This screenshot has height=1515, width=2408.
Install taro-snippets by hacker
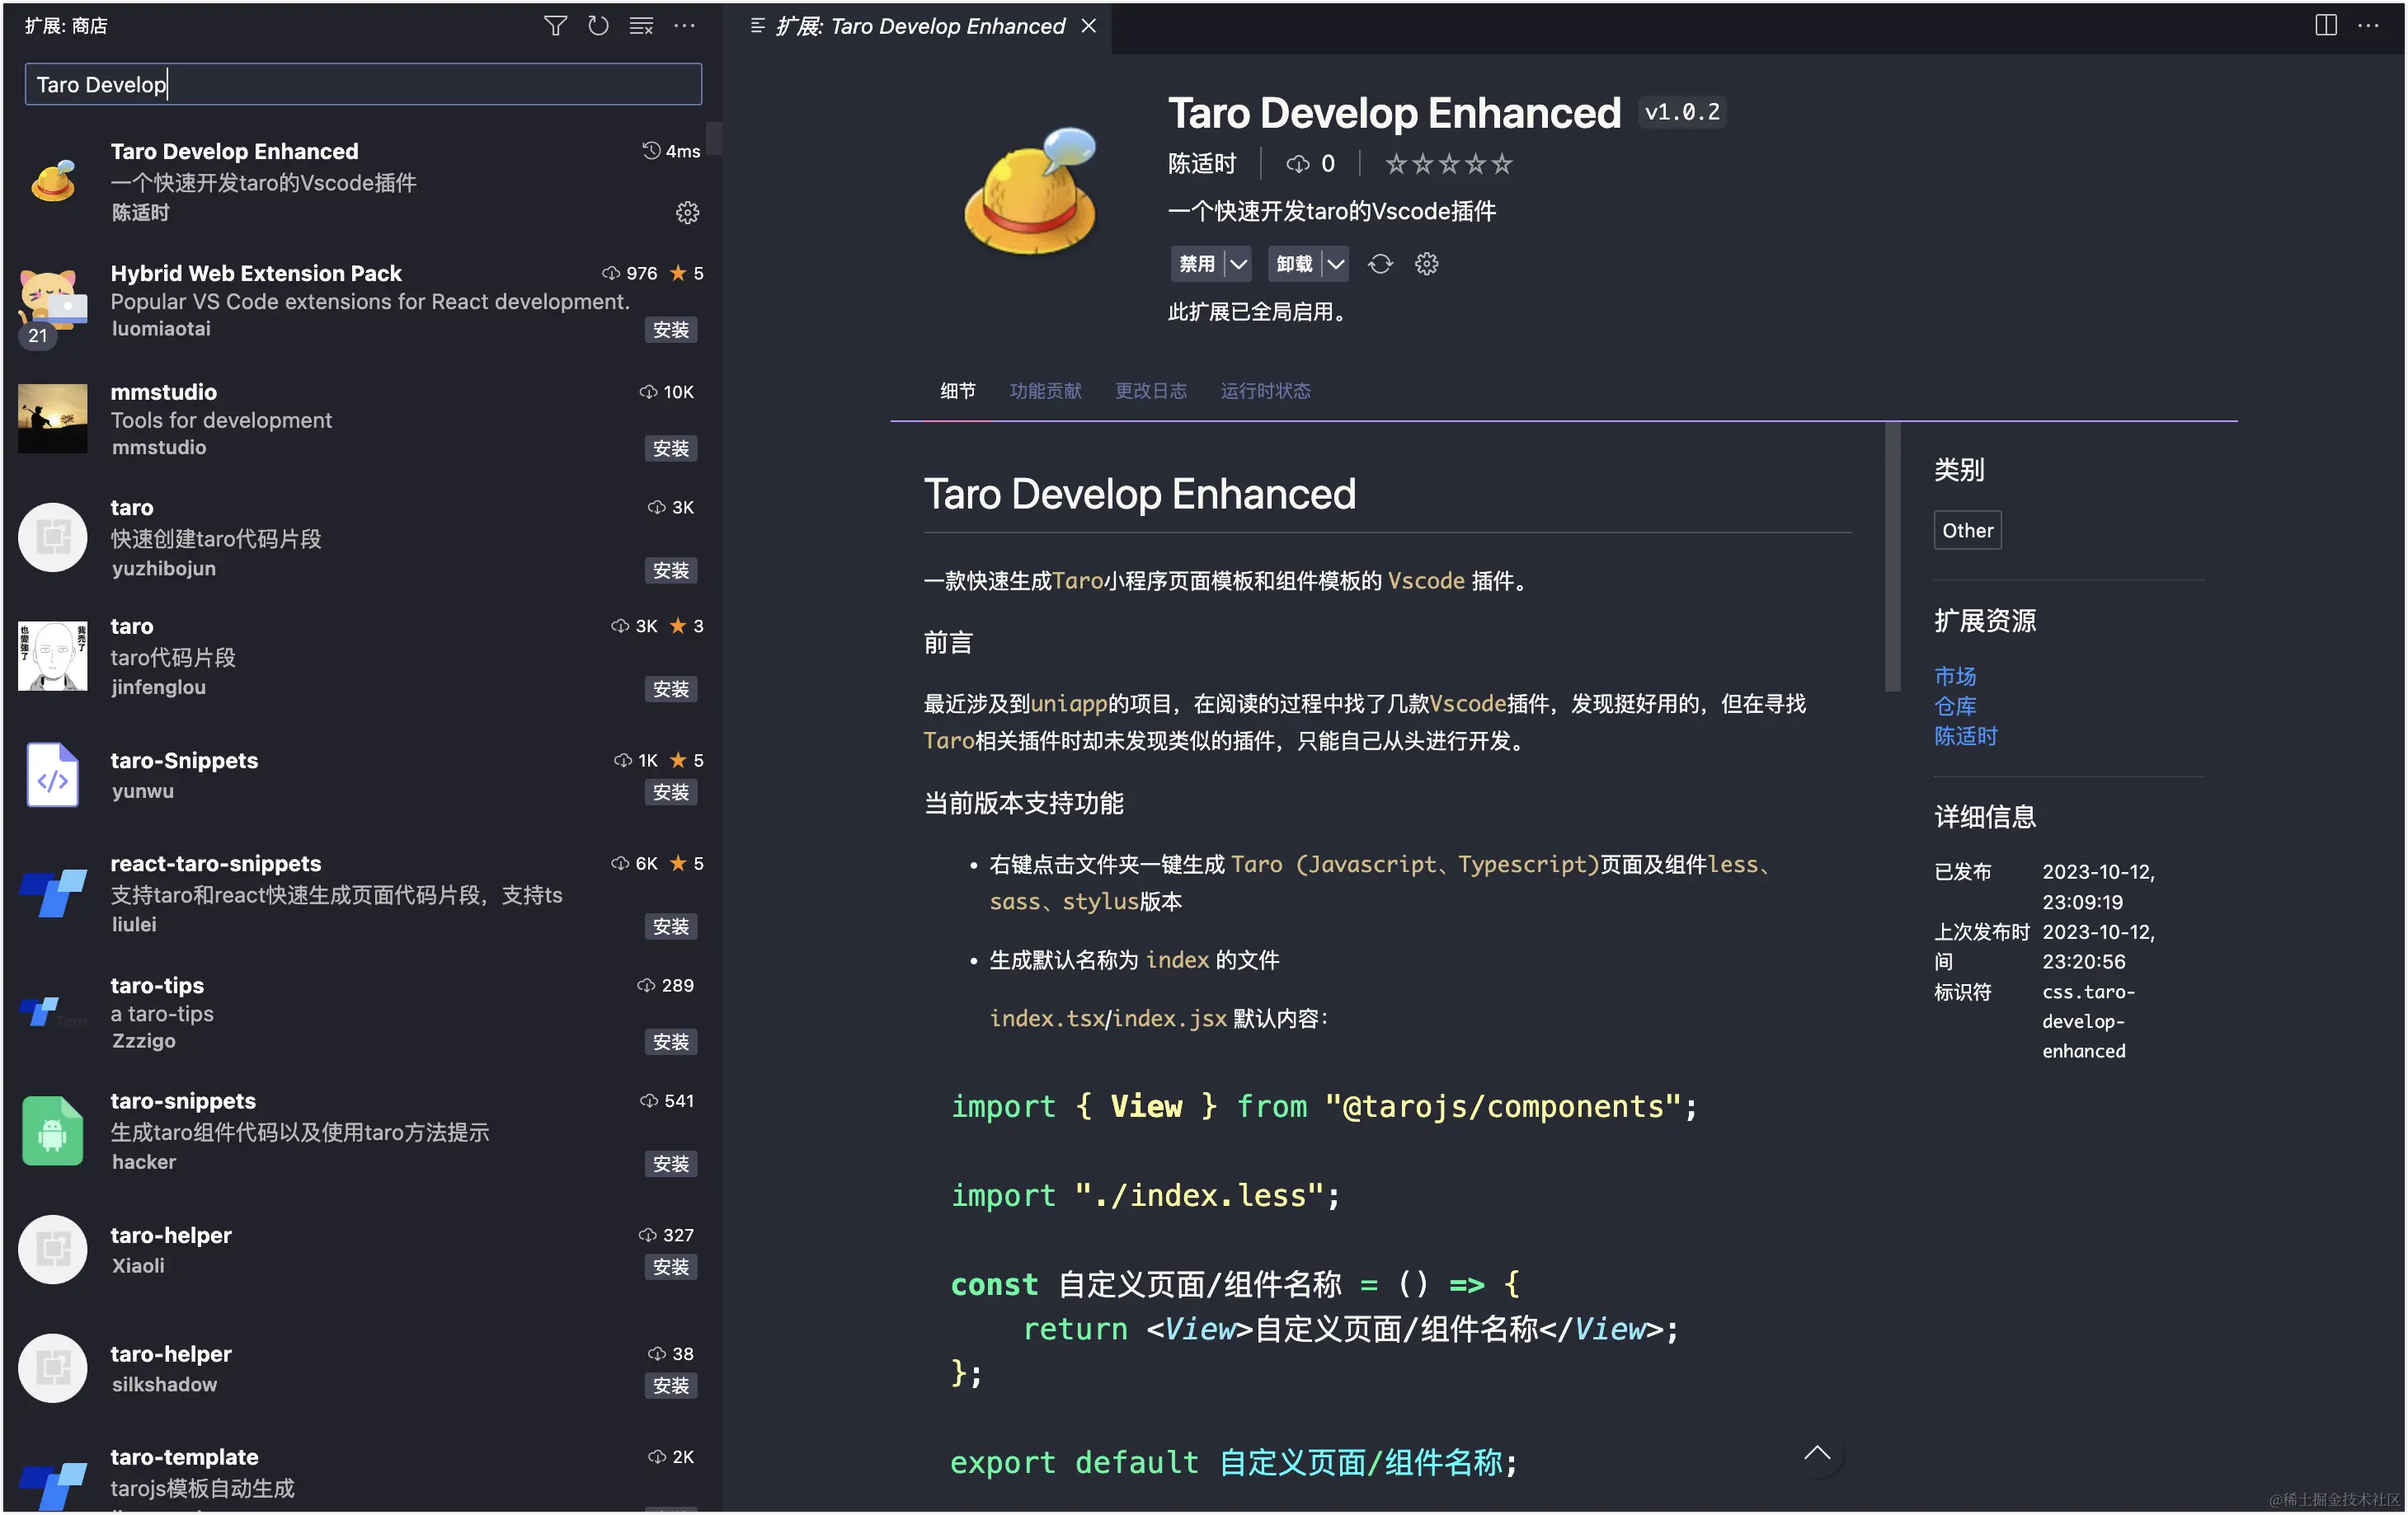coord(670,1164)
